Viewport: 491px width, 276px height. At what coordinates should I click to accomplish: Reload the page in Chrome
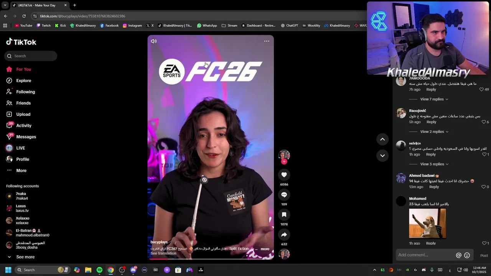point(24,16)
